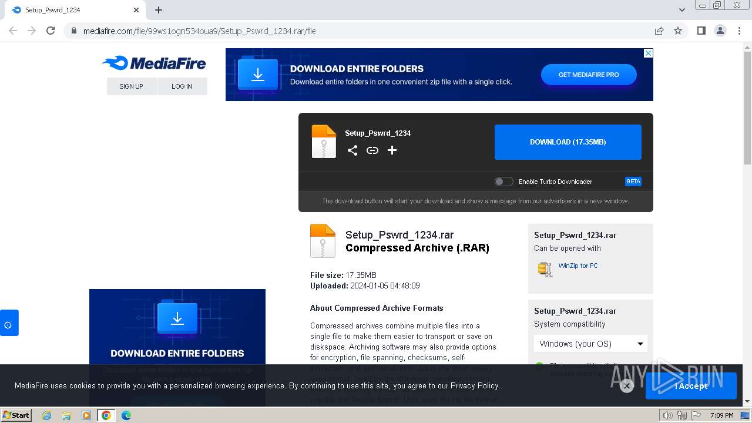Screen dimensions: 752x423
Task: Click the taskbar clock 7:09 PM
Action: (x=722, y=415)
